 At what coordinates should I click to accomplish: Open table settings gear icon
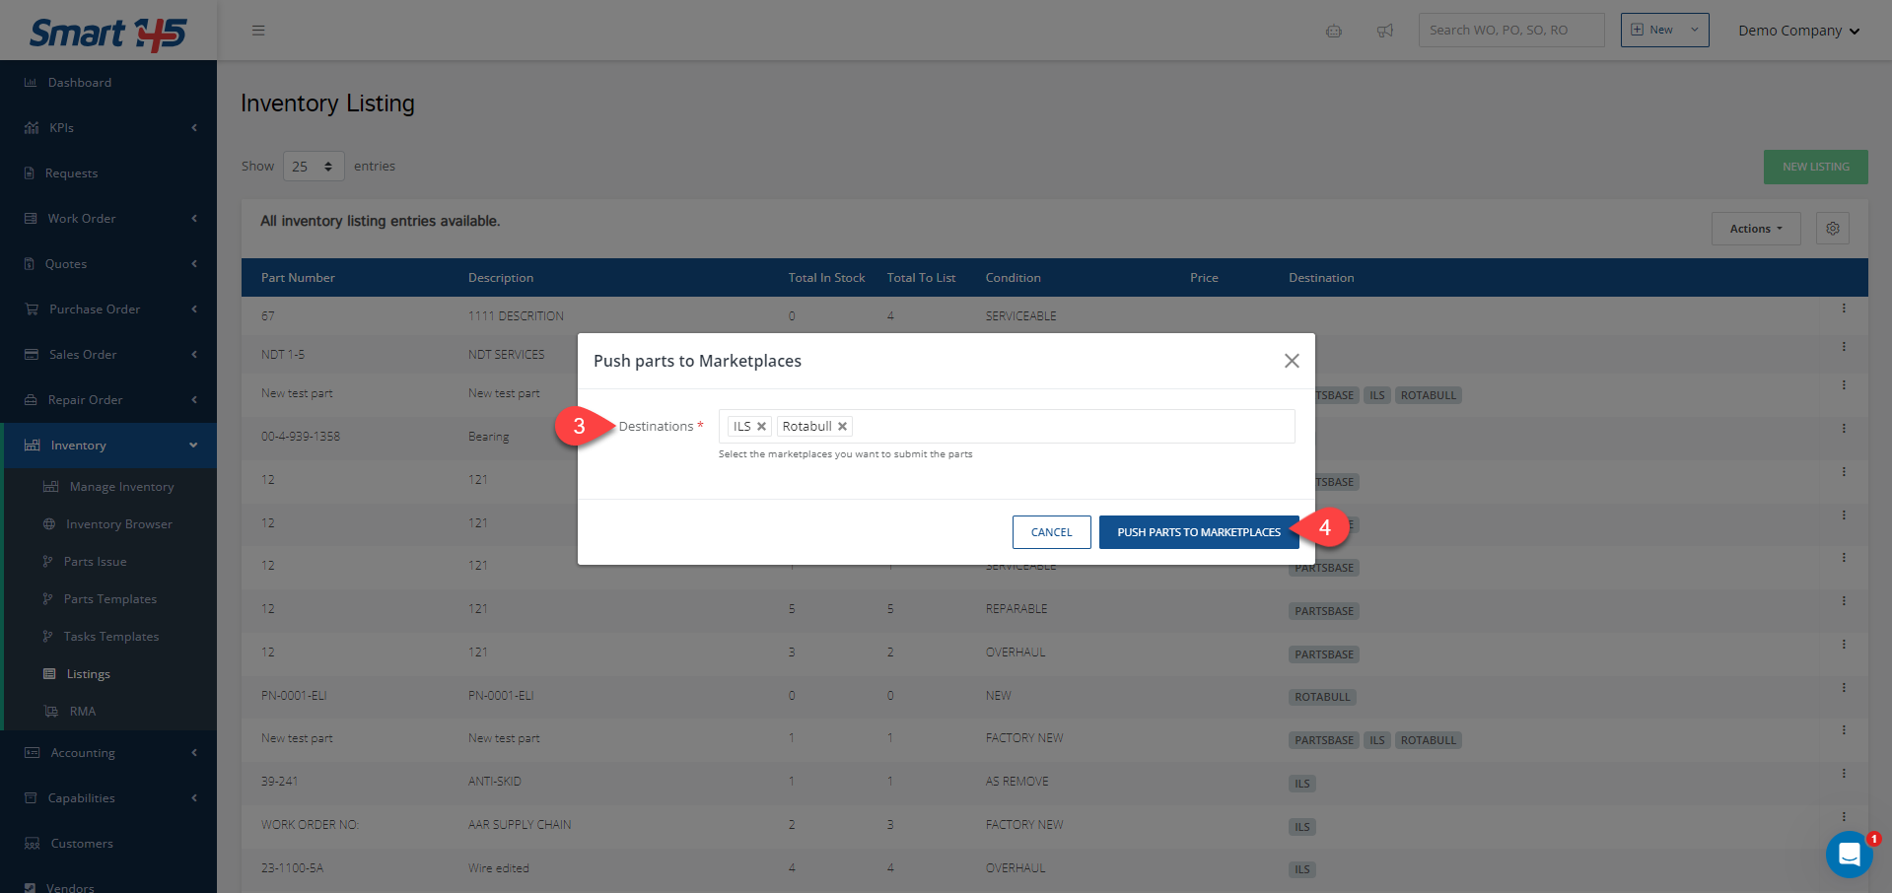coord(1832,229)
